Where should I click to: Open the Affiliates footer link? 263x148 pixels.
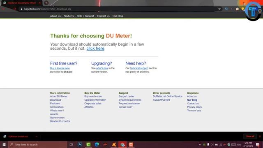[x=89, y=107]
